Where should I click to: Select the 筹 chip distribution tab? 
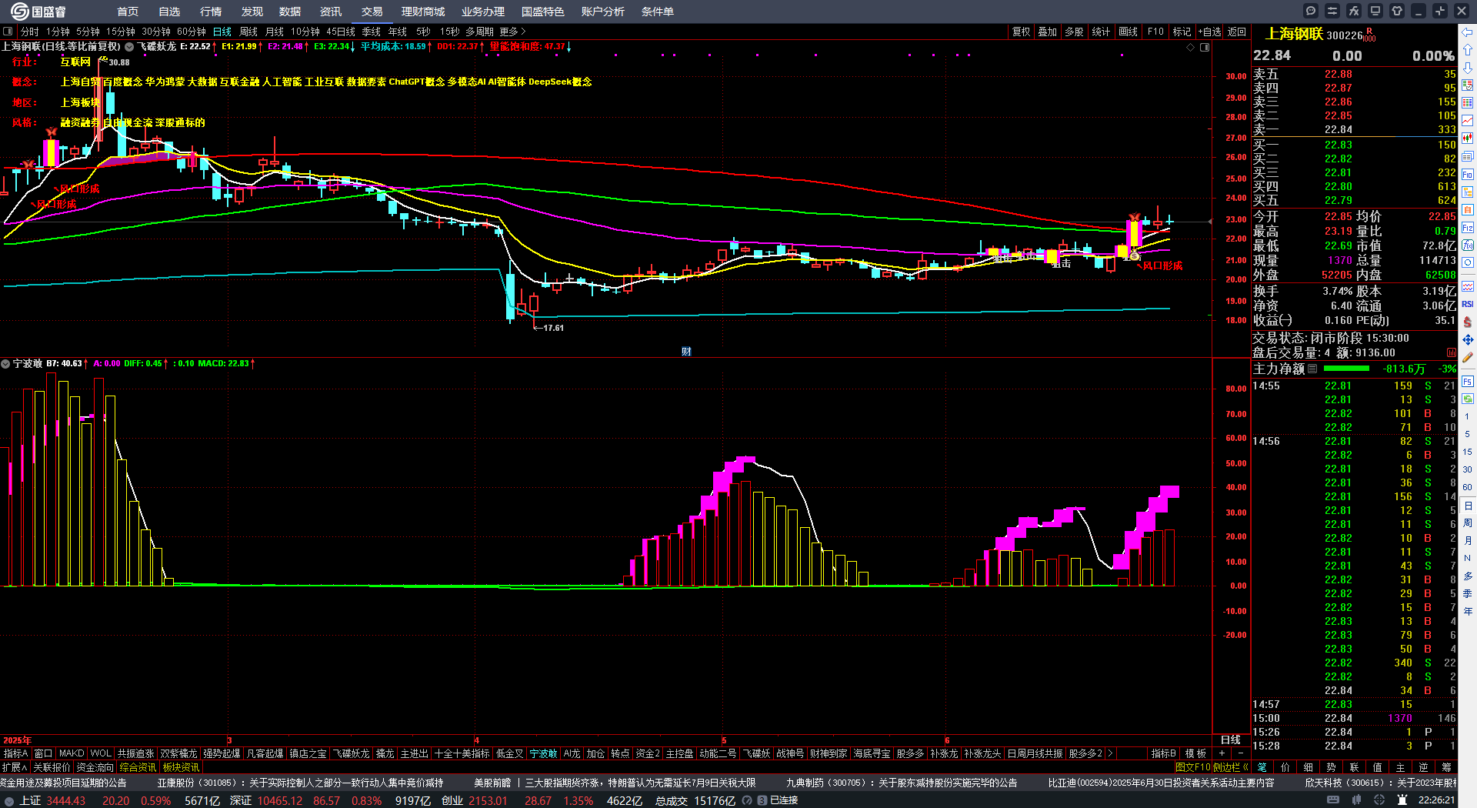tap(1446, 767)
